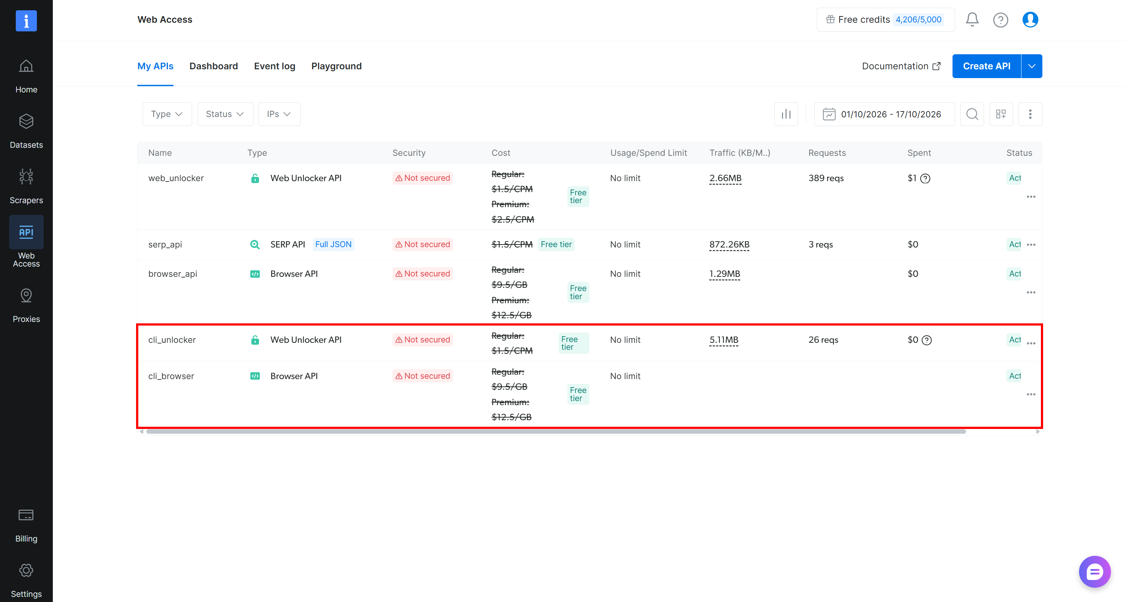Click the blue info logo at top left
This screenshot has width=1126, height=602.
pyautogui.click(x=26, y=21)
